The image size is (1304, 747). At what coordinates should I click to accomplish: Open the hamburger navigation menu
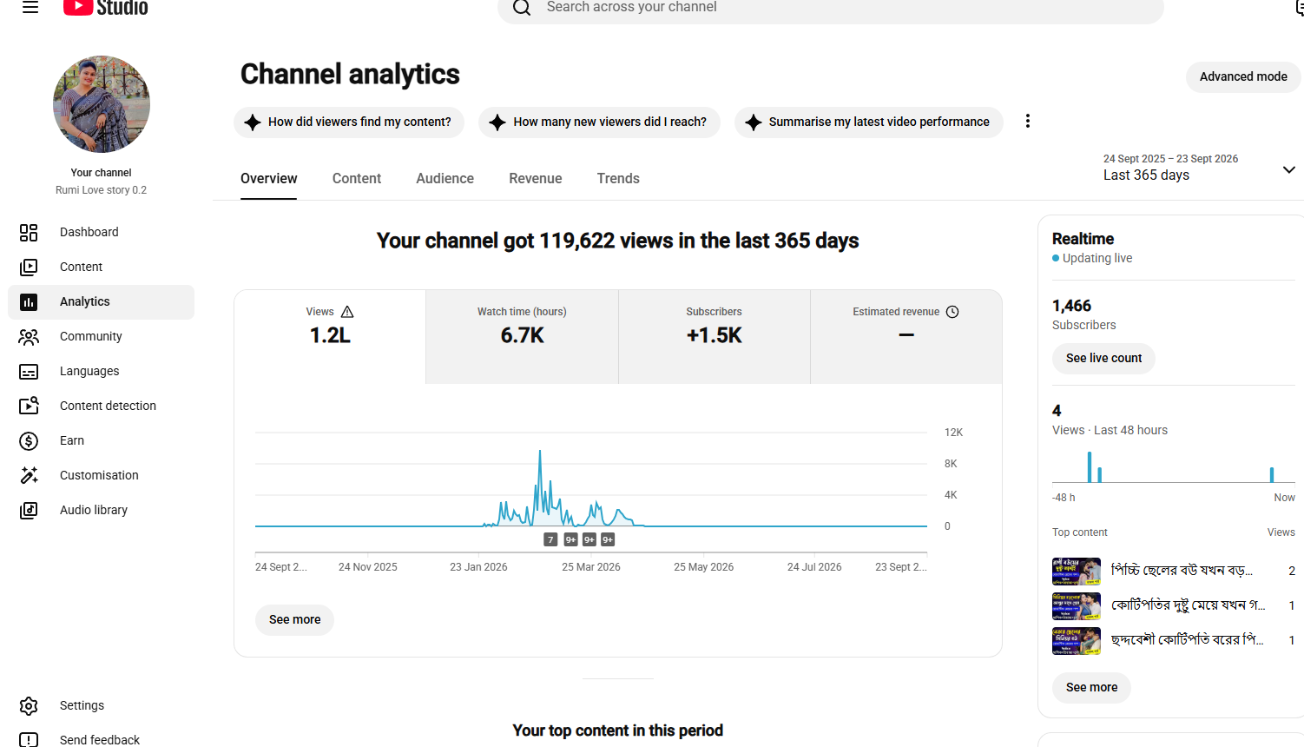pos(30,7)
